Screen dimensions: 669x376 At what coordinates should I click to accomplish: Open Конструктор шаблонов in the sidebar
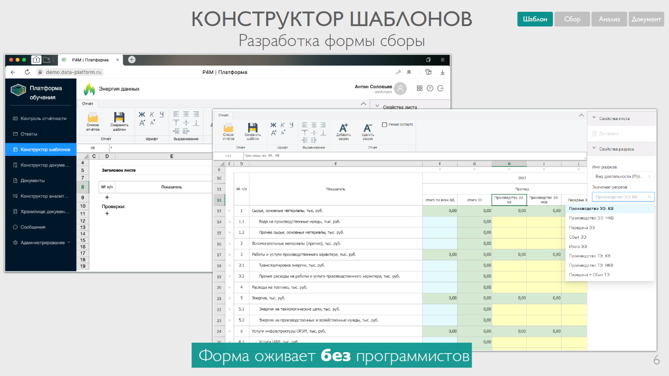41,149
